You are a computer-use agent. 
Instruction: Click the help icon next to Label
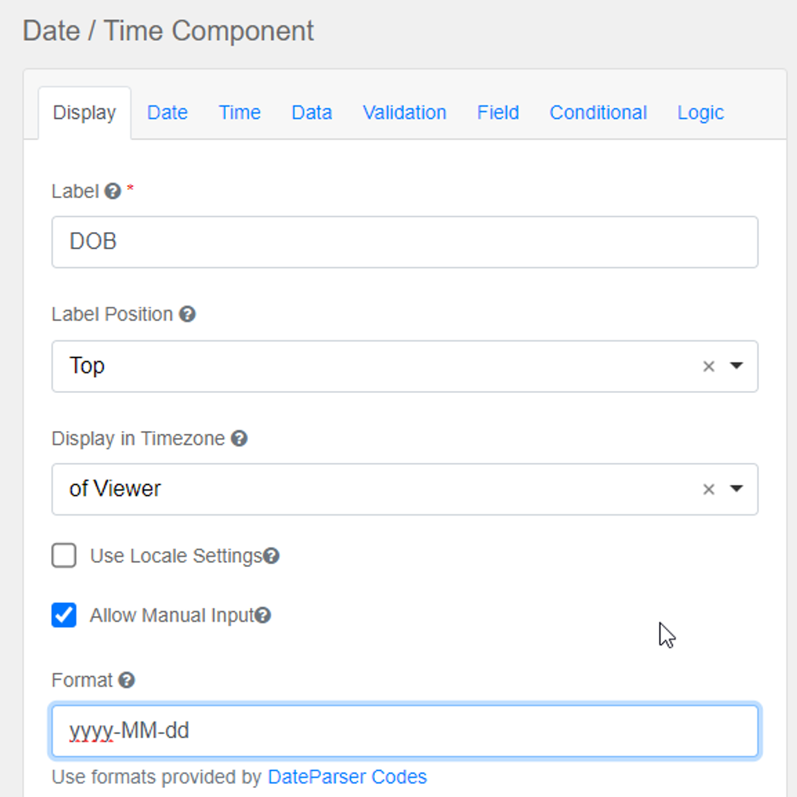tap(112, 191)
